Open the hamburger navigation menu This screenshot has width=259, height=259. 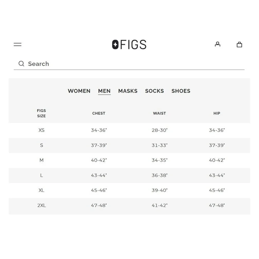18,45
